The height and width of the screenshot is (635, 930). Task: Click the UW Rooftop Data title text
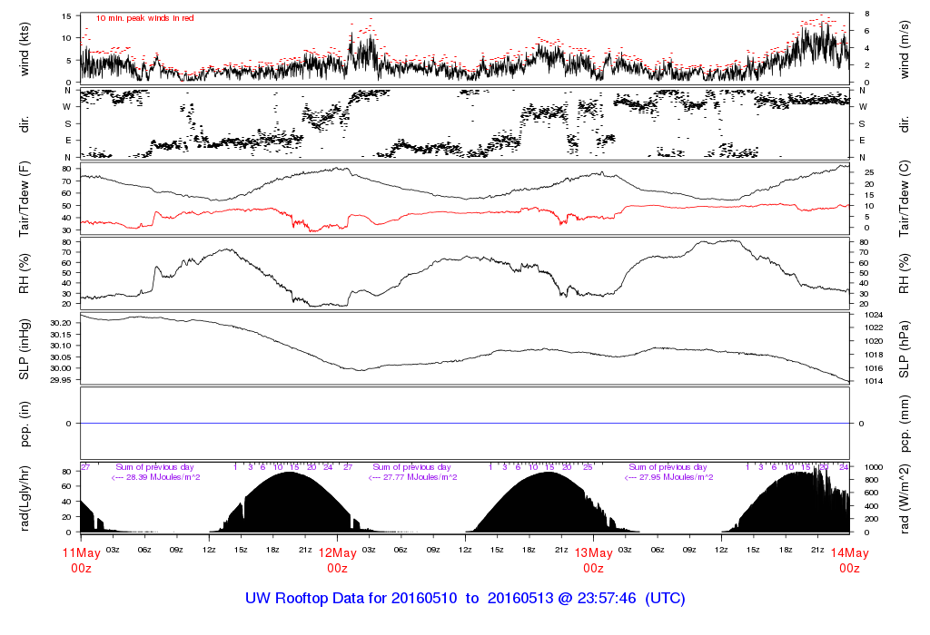[x=464, y=599]
